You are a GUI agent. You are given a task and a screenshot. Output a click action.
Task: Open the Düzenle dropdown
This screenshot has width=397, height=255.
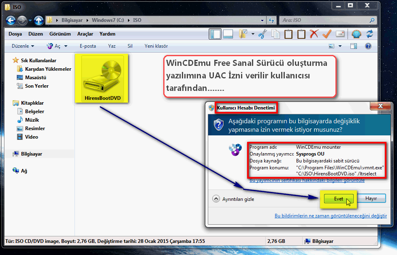pos(23,46)
